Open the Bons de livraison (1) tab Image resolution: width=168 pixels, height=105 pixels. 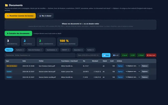point(35,50)
